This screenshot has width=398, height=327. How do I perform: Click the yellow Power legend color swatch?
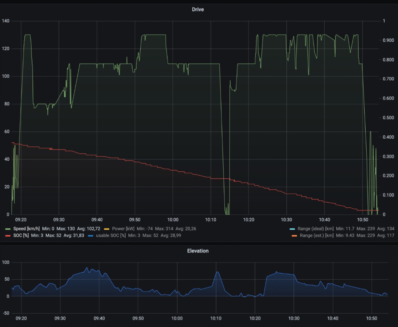coord(106,229)
